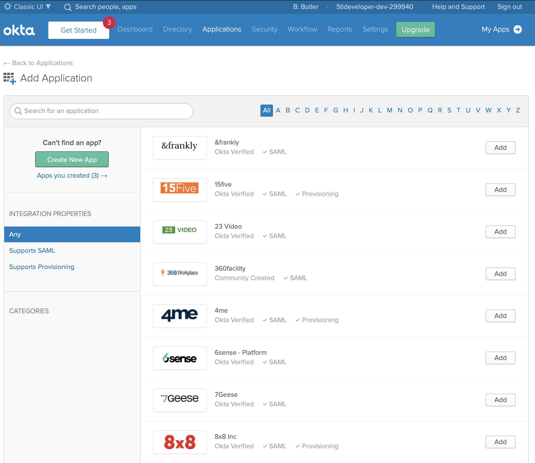Open the Directory menu

177,29
